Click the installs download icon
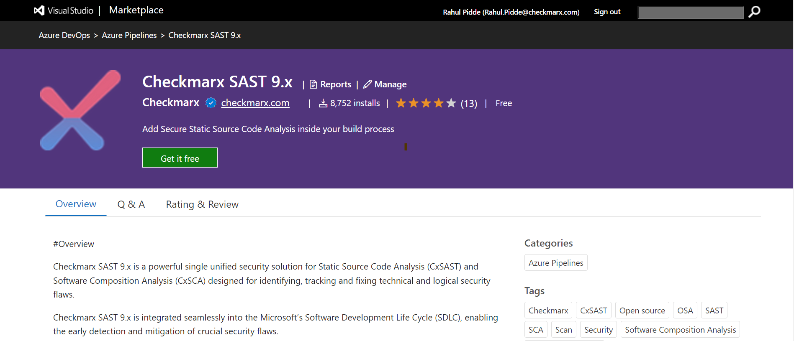This screenshot has height=341, width=794. tap(323, 103)
